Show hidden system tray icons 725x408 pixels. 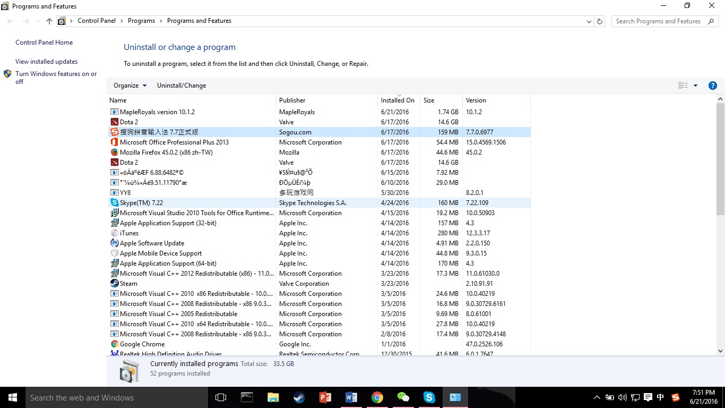(x=597, y=397)
